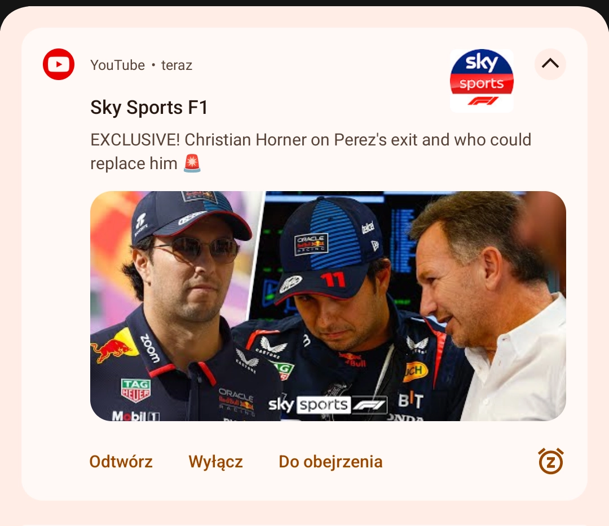Tap the YouTube app name label
Viewport: 609px width, 526px height.
point(117,65)
